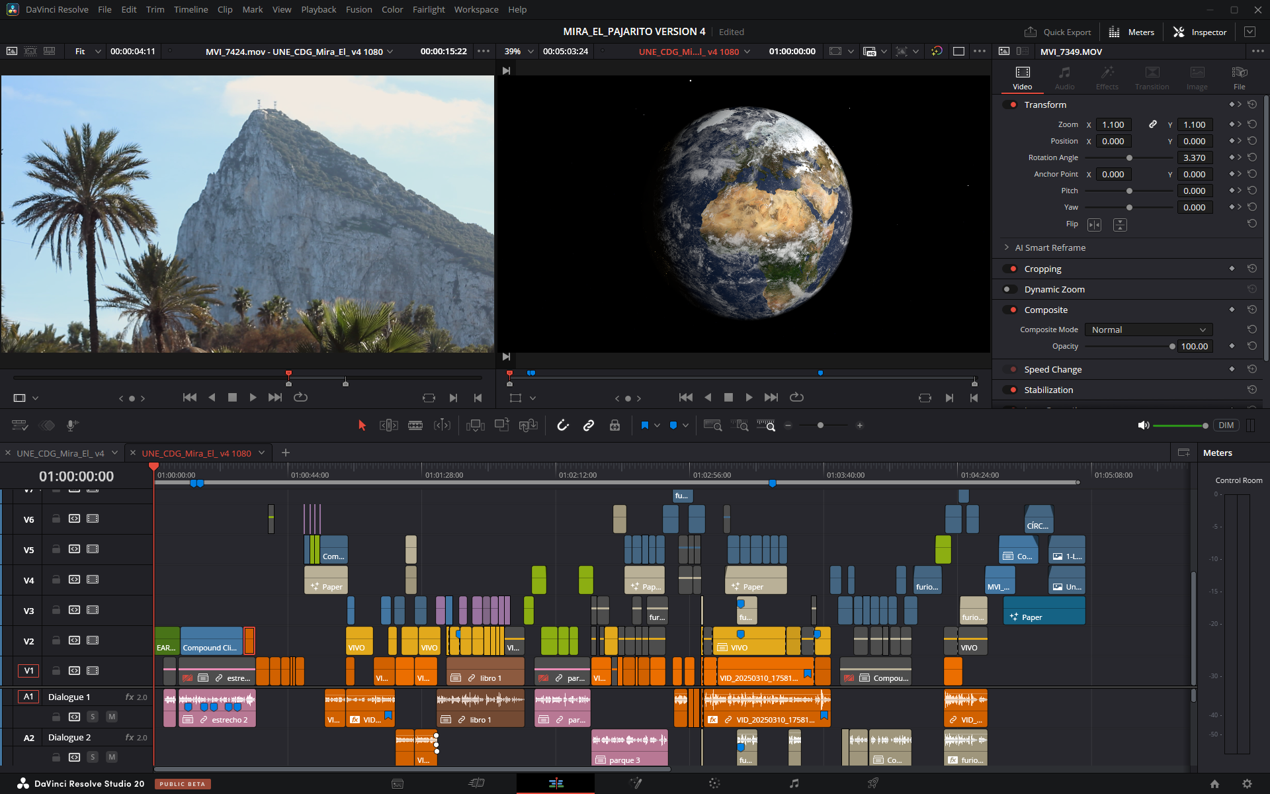Open the Fairlight page icon
This screenshot has width=1270, height=794.
pos(794,783)
